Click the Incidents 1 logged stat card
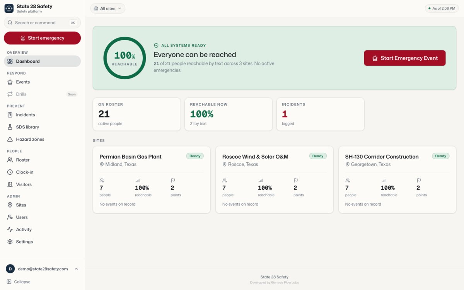 click(x=320, y=114)
